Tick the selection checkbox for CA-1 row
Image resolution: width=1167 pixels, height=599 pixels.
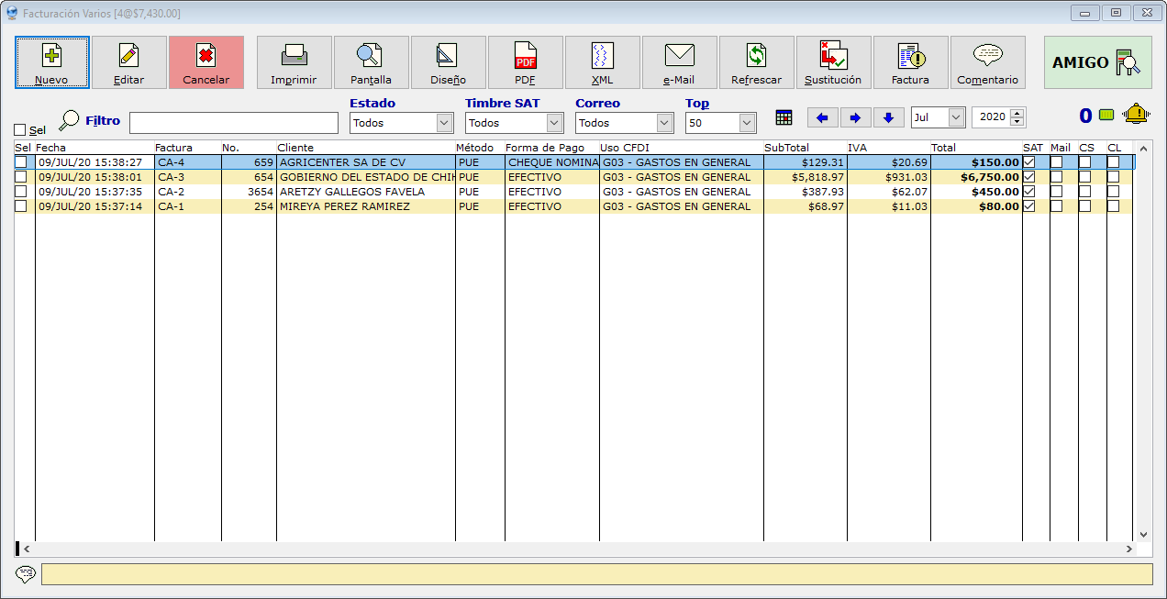tap(21, 206)
